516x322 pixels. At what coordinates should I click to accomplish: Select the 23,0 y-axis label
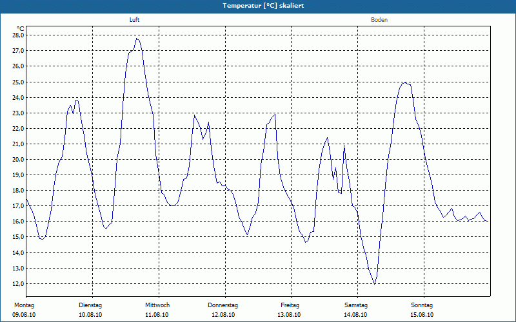tap(19, 113)
